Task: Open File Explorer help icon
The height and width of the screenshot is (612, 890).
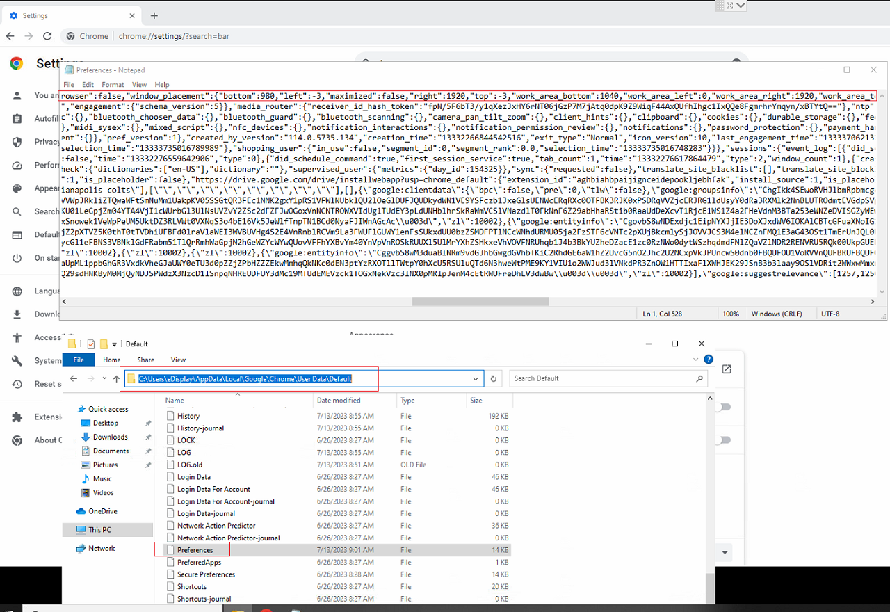Action: tap(709, 360)
